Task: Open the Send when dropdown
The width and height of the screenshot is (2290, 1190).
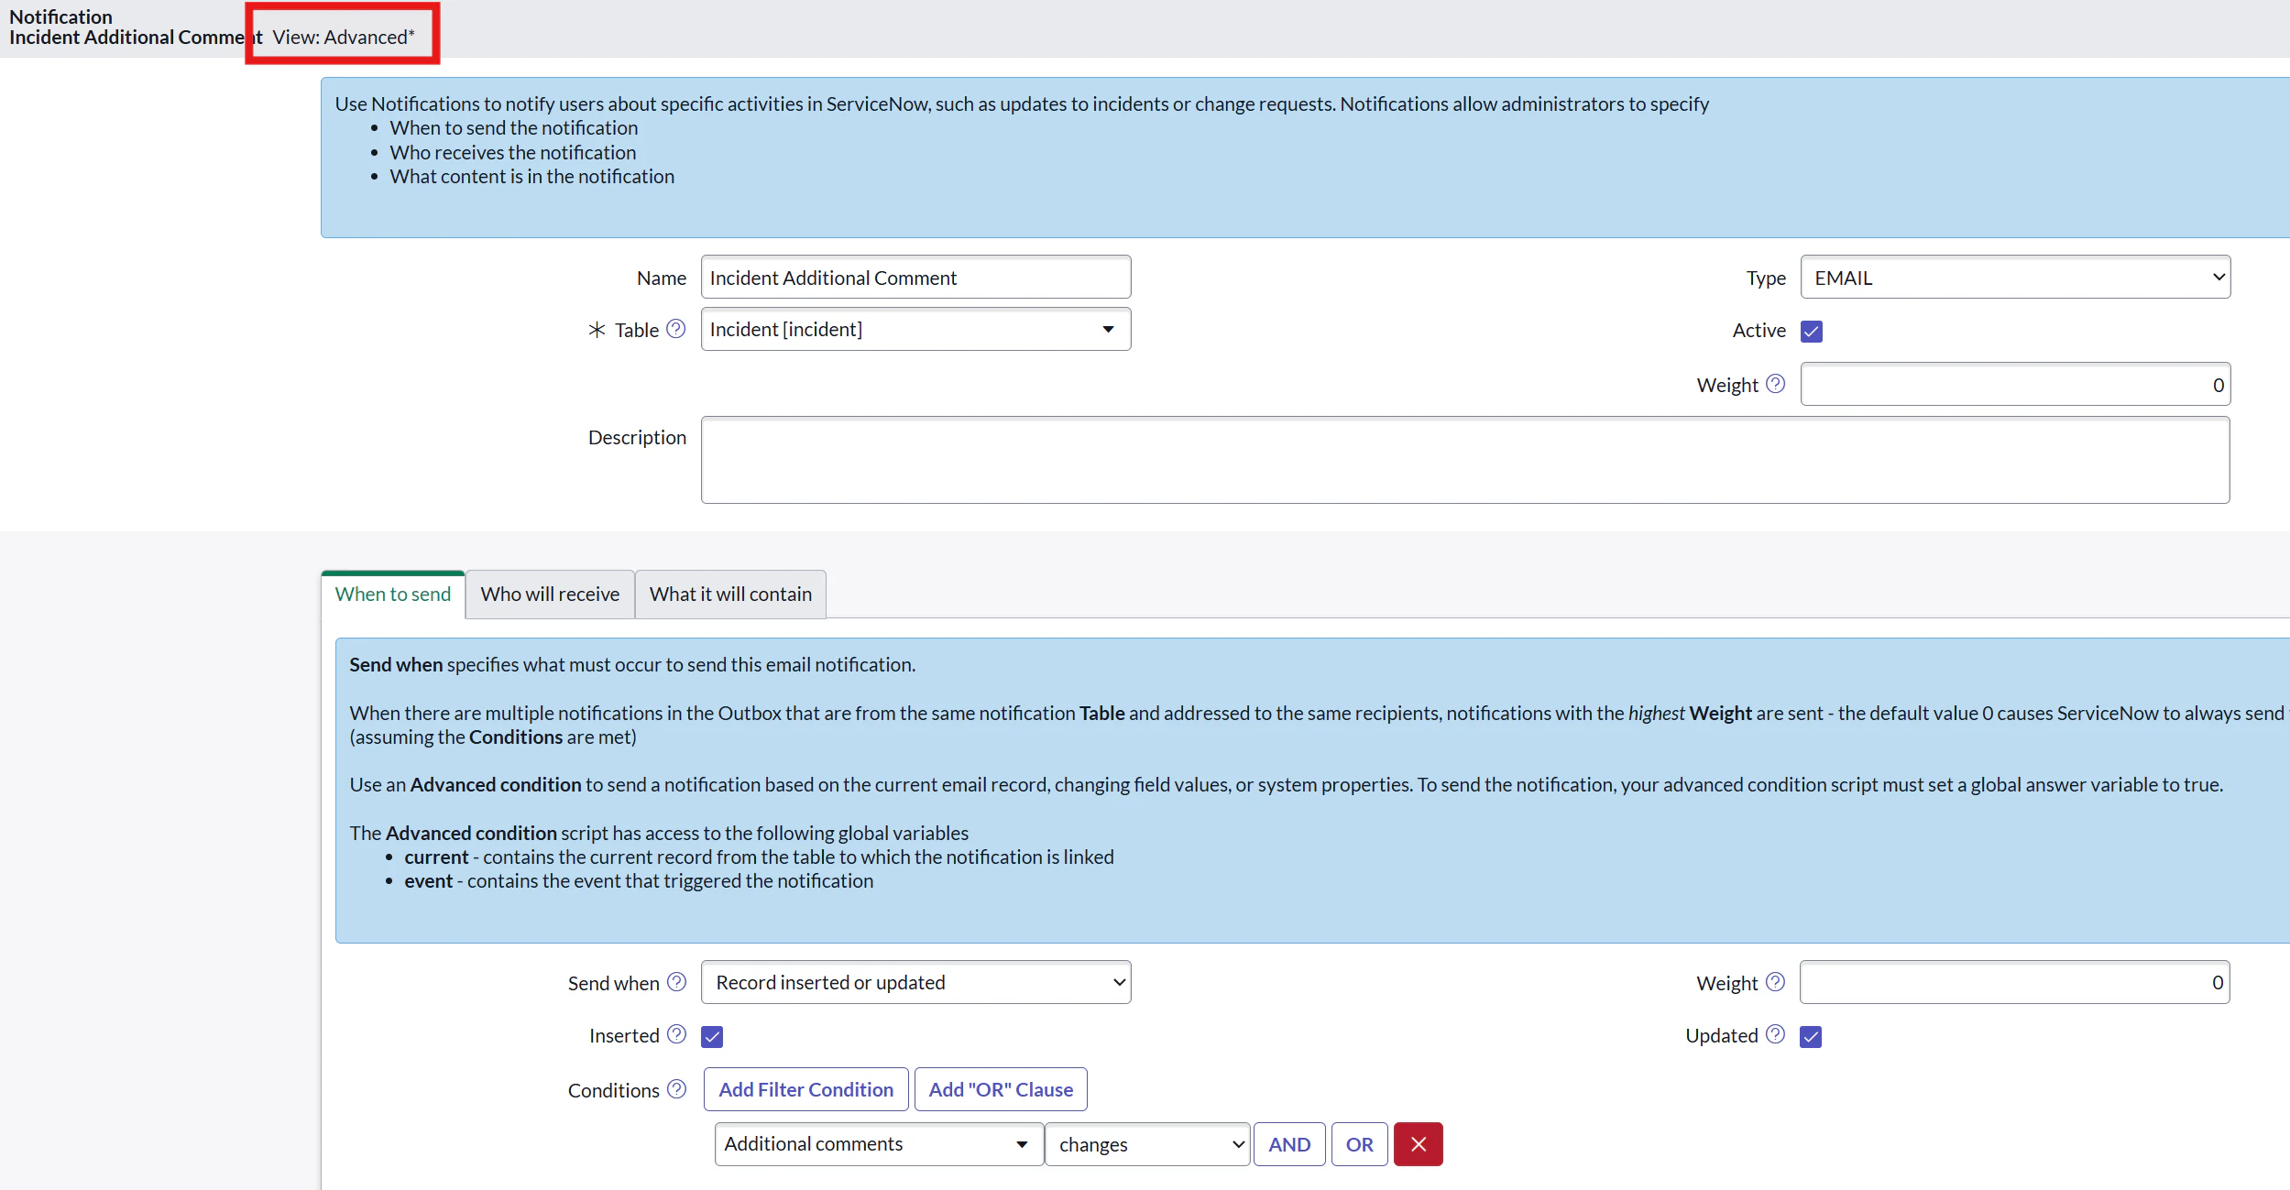Action: [x=915, y=982]
